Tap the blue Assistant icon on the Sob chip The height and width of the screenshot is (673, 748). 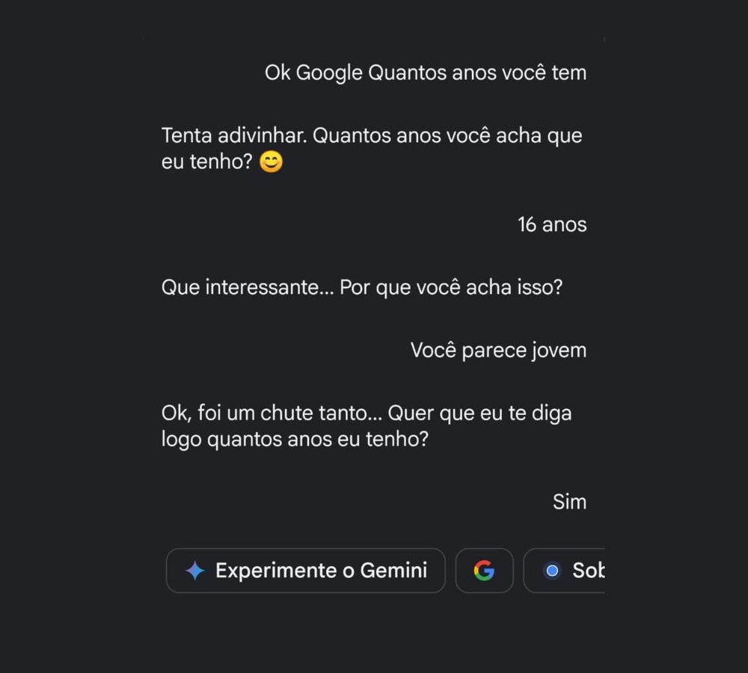click(x=552, y=571)
